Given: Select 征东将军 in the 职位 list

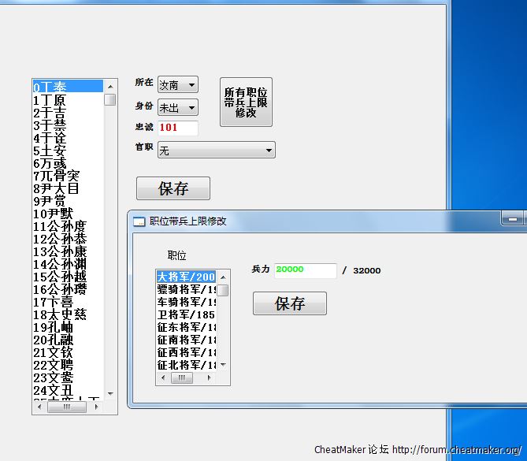Looking at the screenshot, I should [x=186, y=327].
